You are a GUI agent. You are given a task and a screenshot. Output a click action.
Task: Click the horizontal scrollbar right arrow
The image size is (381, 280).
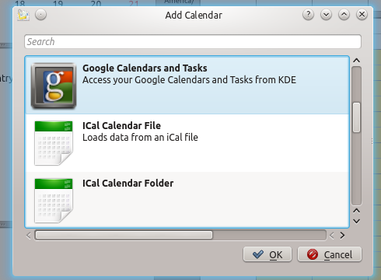pos(342,236)
